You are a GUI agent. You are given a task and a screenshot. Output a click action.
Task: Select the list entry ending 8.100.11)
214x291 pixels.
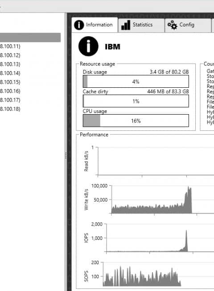pyautogui.click(x=10, y=46)
